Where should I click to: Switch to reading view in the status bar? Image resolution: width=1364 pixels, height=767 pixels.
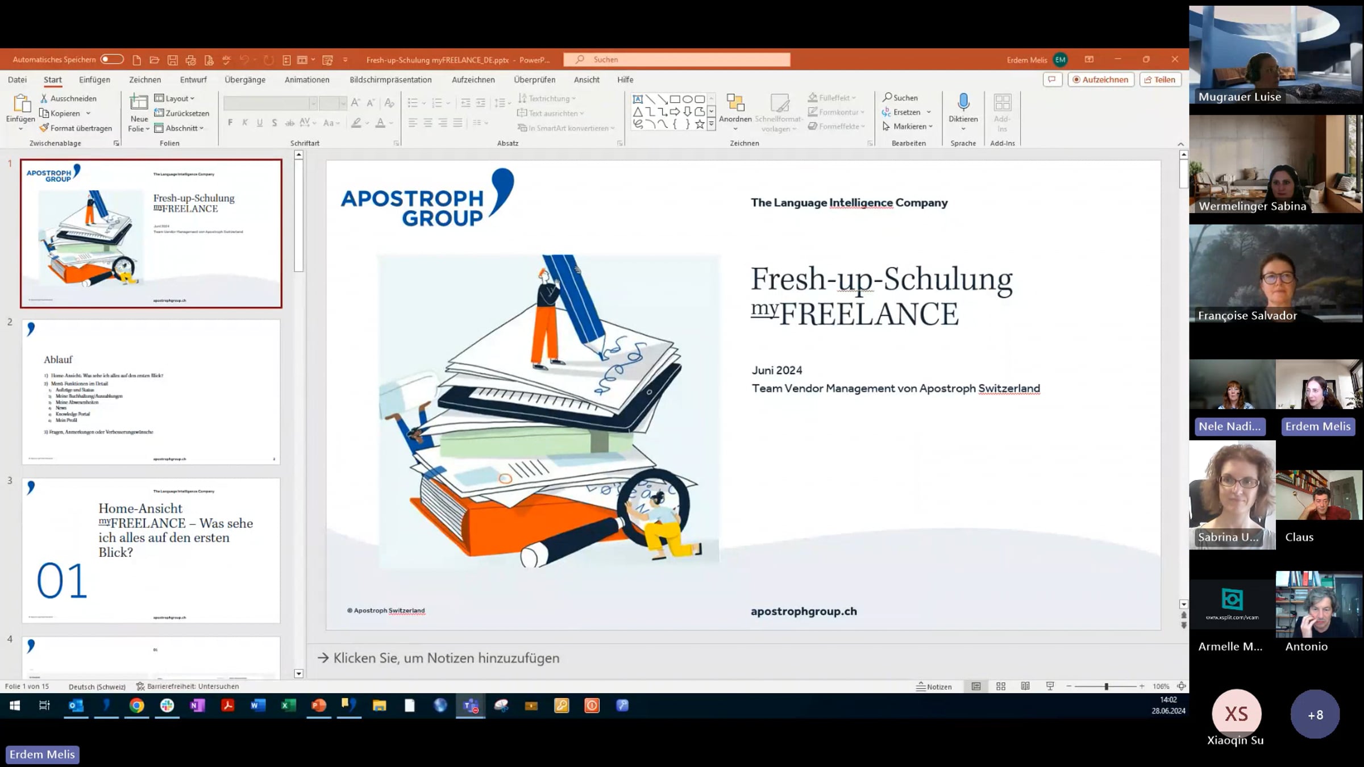(1025, 686)
